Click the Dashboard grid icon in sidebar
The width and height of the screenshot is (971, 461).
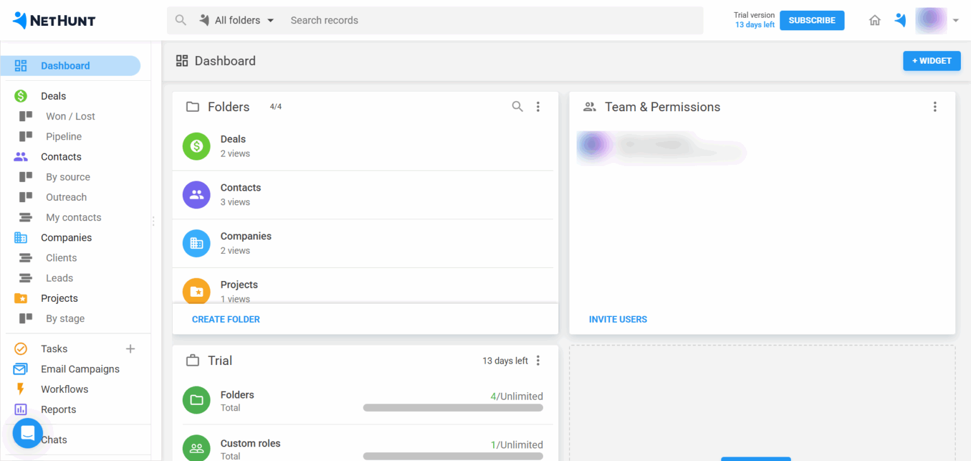coord(21,66)
